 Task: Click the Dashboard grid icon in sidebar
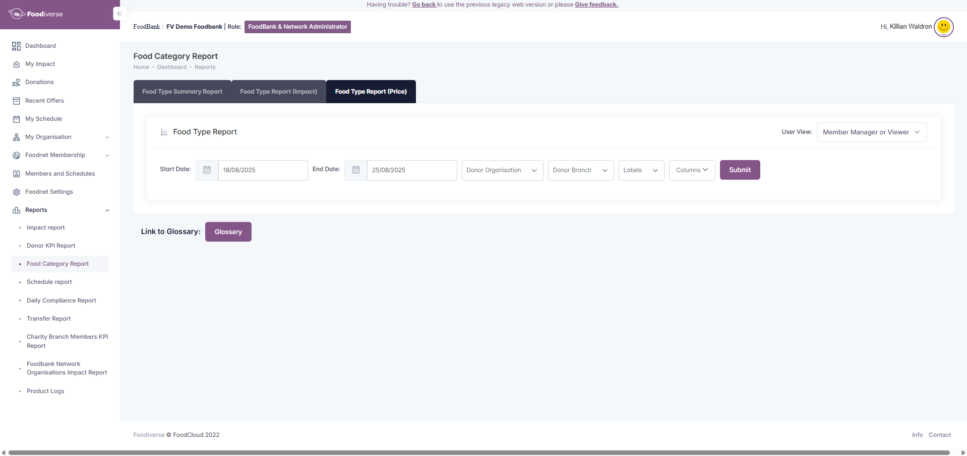16,46
